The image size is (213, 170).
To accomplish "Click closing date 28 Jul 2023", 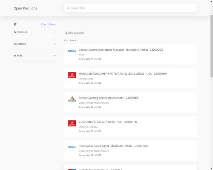I will click(90, 107).
